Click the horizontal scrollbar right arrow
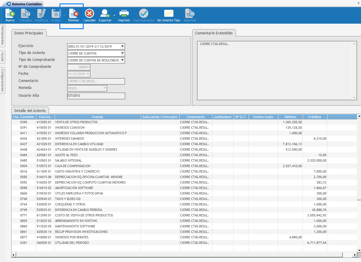Screen dimensions: 361x262 coord(355,255)
